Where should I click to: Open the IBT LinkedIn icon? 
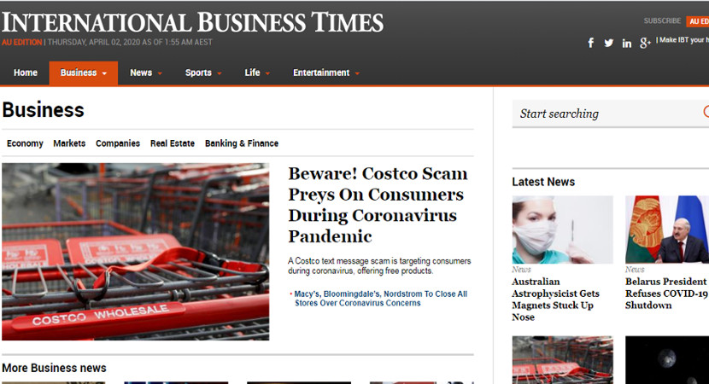(626, 44)
